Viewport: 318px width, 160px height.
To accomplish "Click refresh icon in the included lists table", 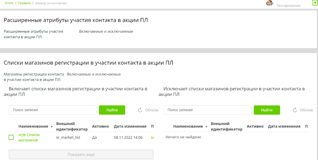I will click(x=140, y=110).
